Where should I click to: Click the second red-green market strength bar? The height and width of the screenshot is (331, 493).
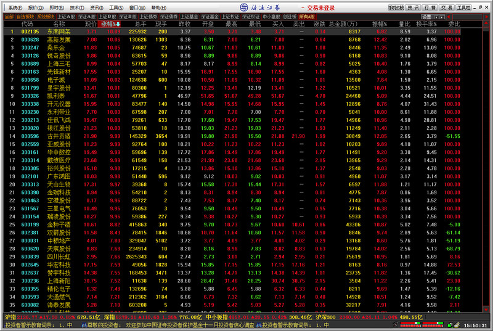[433, 325]
